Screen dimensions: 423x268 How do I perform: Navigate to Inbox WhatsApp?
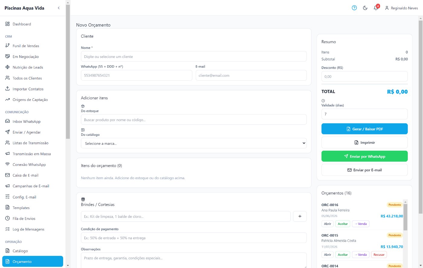[33, 121]
